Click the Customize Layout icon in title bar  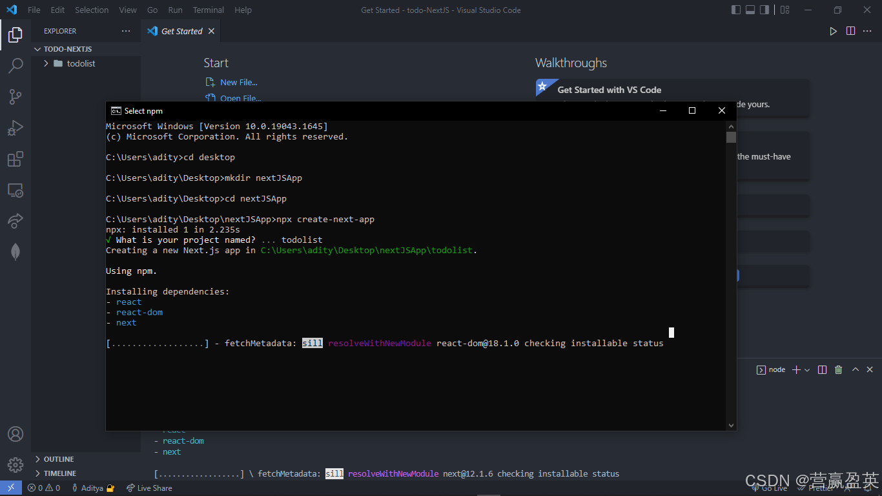pyautogui.click(x=785, y=10)
